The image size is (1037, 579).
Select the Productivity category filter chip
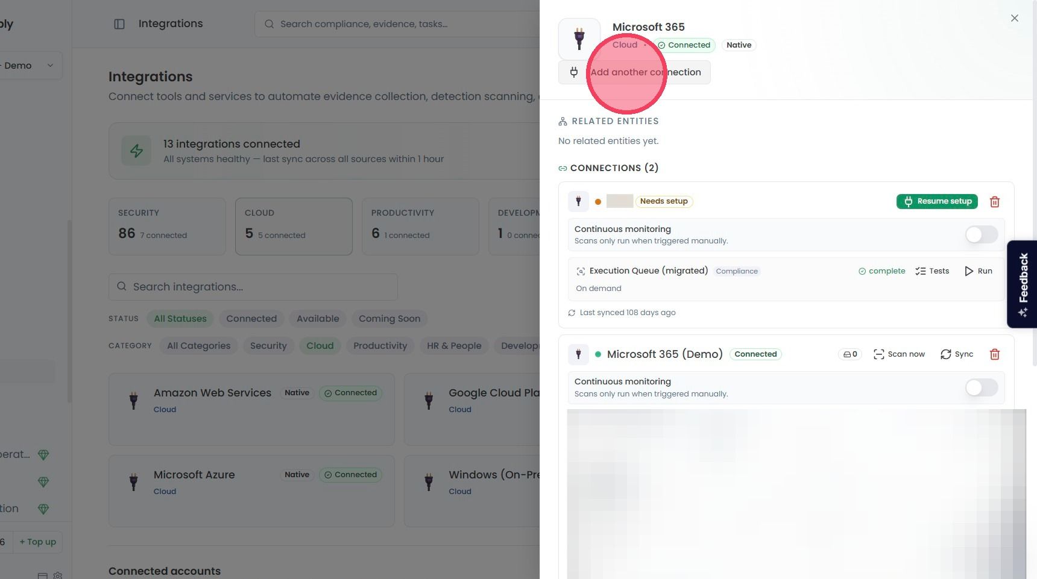(x=380, y=346)
